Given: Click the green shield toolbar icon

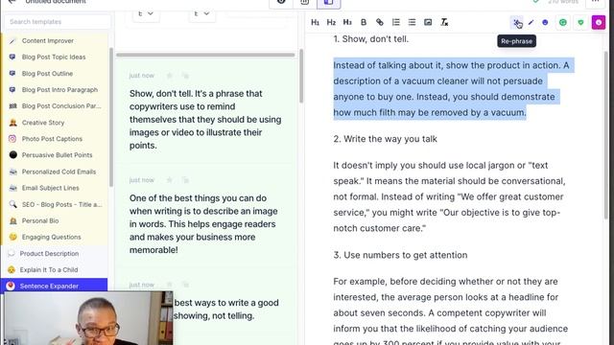Looking at the screenshot, I should [580, 23].
